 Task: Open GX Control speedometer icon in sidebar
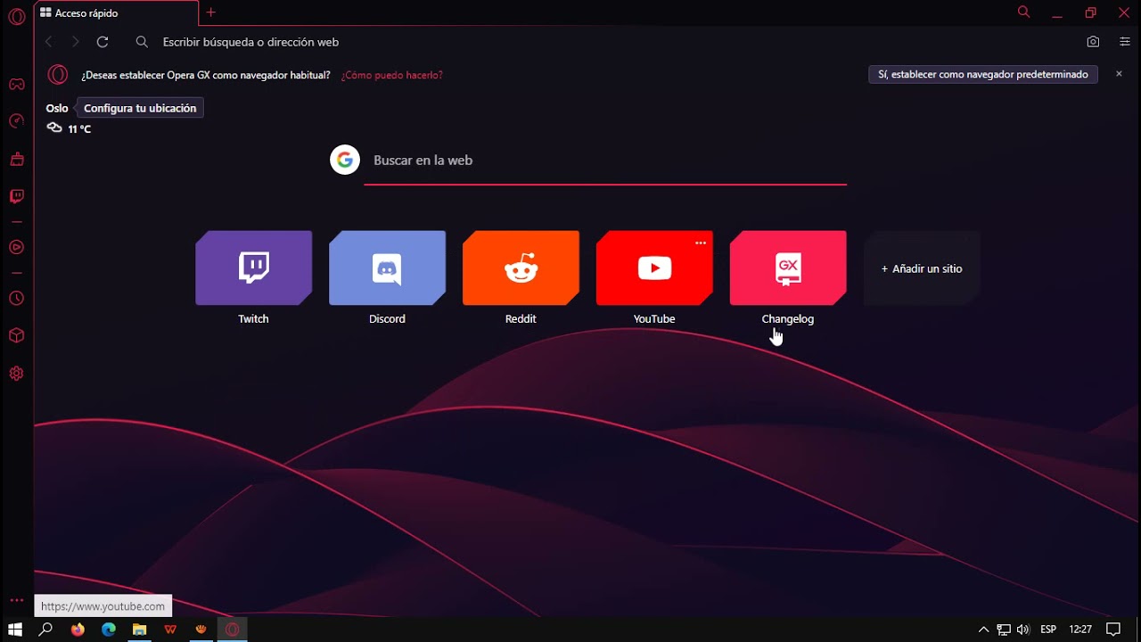(16, 121)
